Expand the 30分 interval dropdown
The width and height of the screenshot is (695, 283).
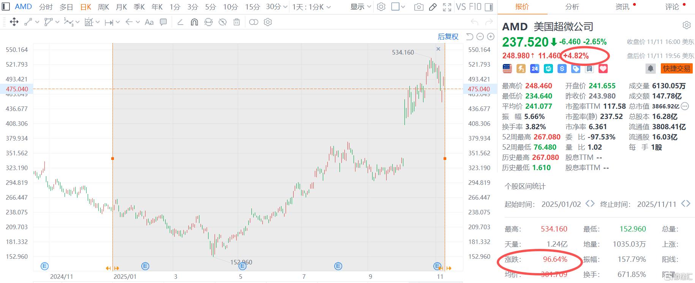click(x=276, y=7)
